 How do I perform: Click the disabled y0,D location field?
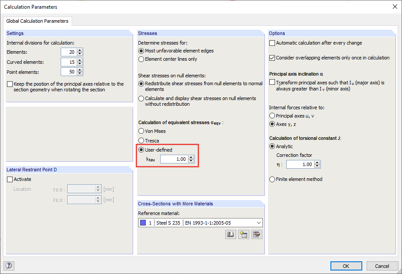point(81,189)
